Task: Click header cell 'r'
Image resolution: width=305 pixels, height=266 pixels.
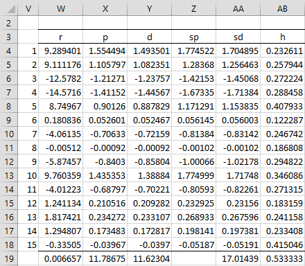Action: click(x=61, y=37)
